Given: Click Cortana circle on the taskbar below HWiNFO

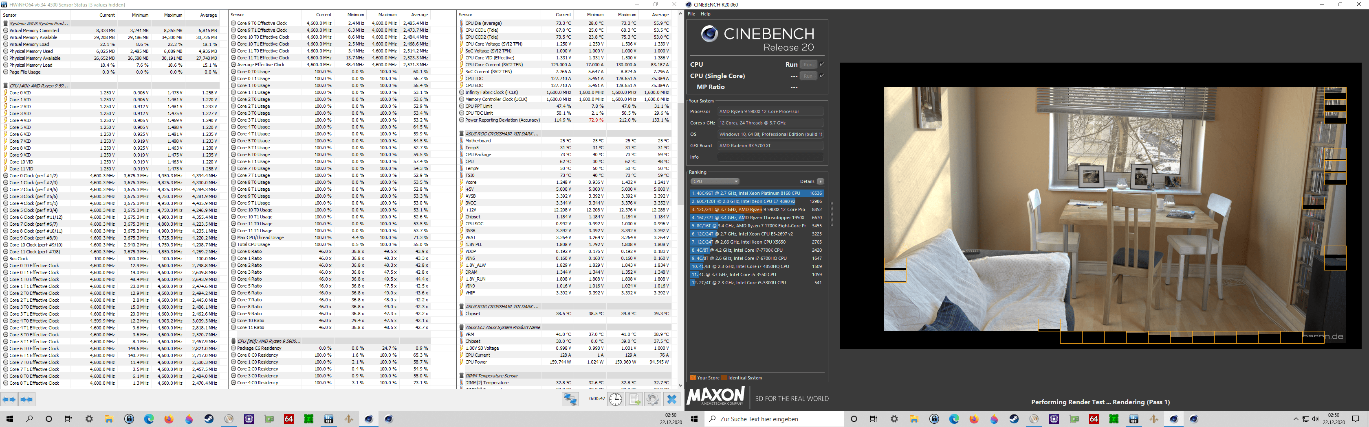Looking at the screenshot, I should pyautogui.click(x=49, y=419).
